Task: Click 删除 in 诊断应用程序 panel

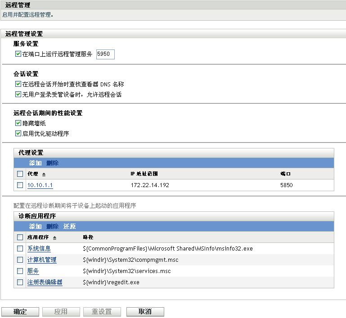Action: (x=53, y=226)
